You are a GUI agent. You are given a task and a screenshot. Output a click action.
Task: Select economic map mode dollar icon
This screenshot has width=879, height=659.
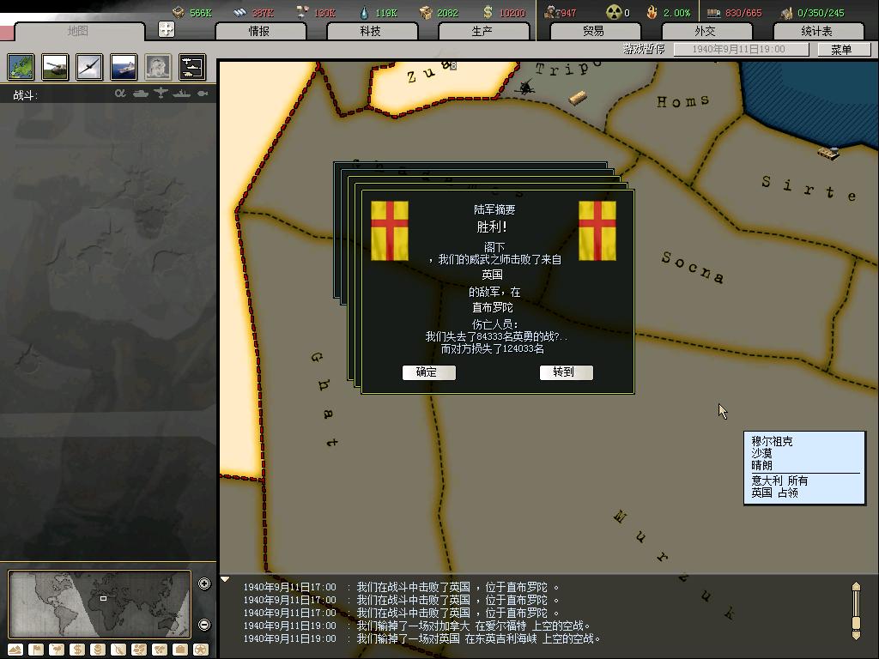tap(77, 650)
